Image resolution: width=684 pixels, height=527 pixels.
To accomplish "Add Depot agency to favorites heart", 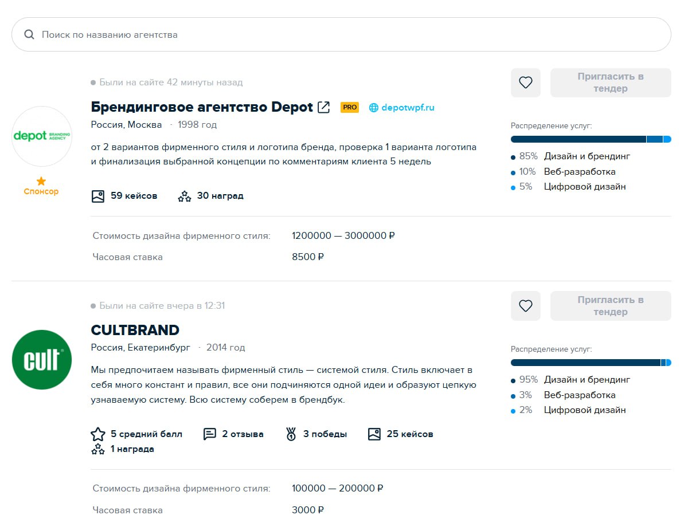I will [x=526, y=82].
